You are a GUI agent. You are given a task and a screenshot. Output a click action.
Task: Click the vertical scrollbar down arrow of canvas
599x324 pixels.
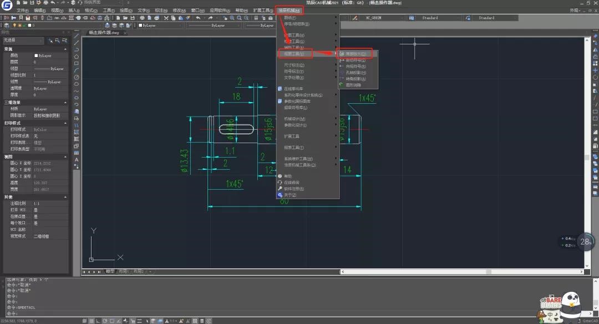click(587, 266)
